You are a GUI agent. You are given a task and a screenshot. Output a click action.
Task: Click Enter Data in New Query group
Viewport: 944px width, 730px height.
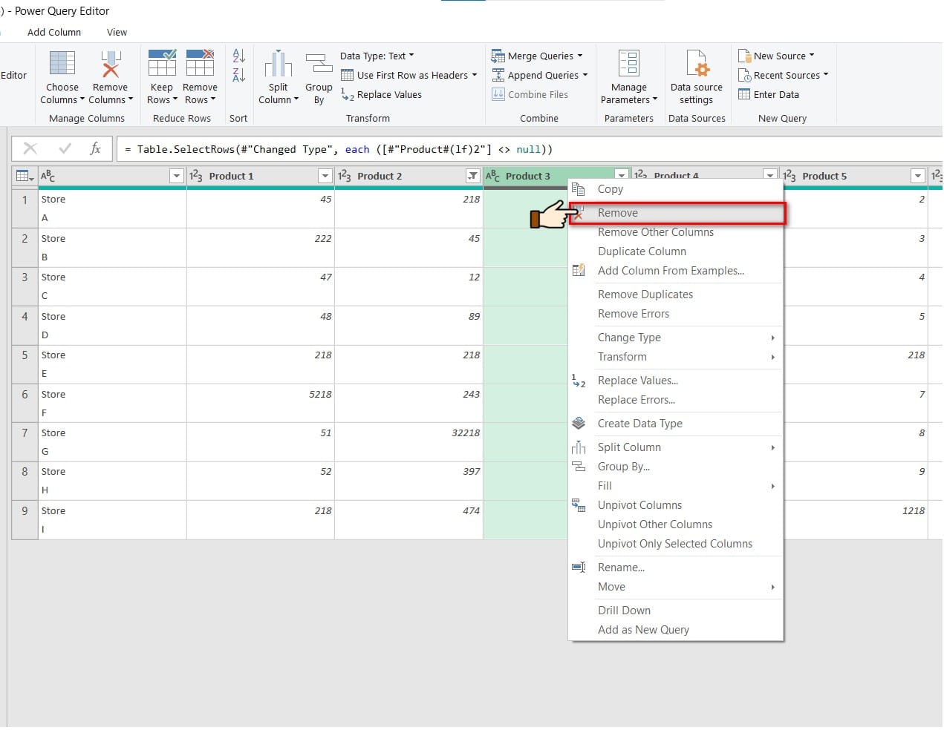769,95
